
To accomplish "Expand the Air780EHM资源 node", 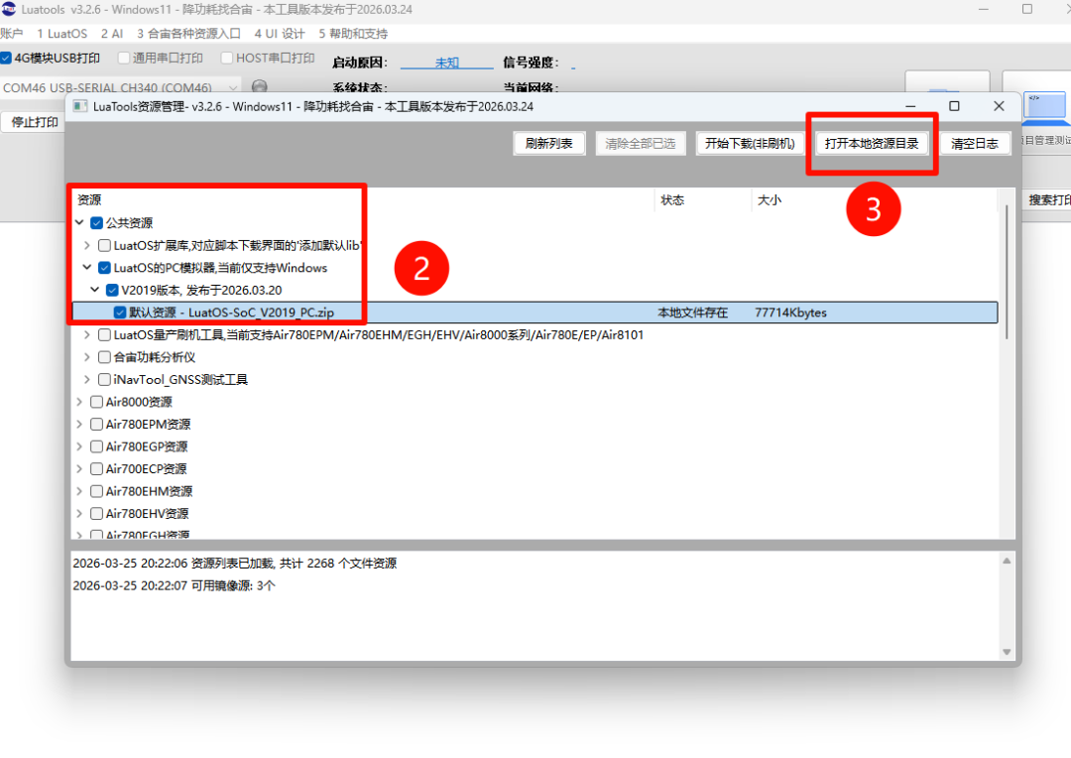I will [x=80, y=491].
